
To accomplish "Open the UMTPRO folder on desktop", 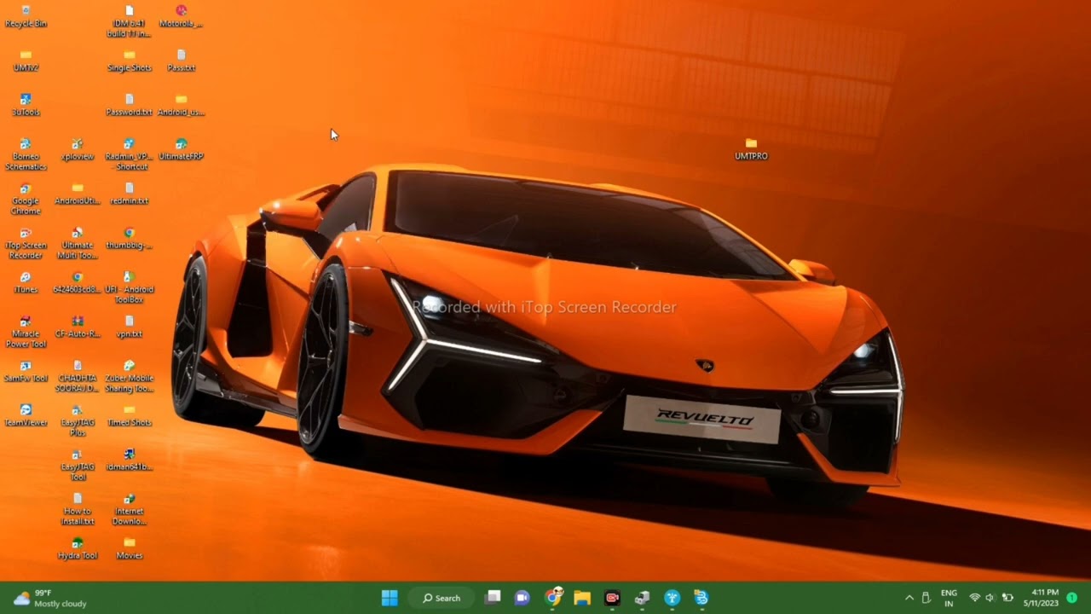I will click(x=751, y=149).
